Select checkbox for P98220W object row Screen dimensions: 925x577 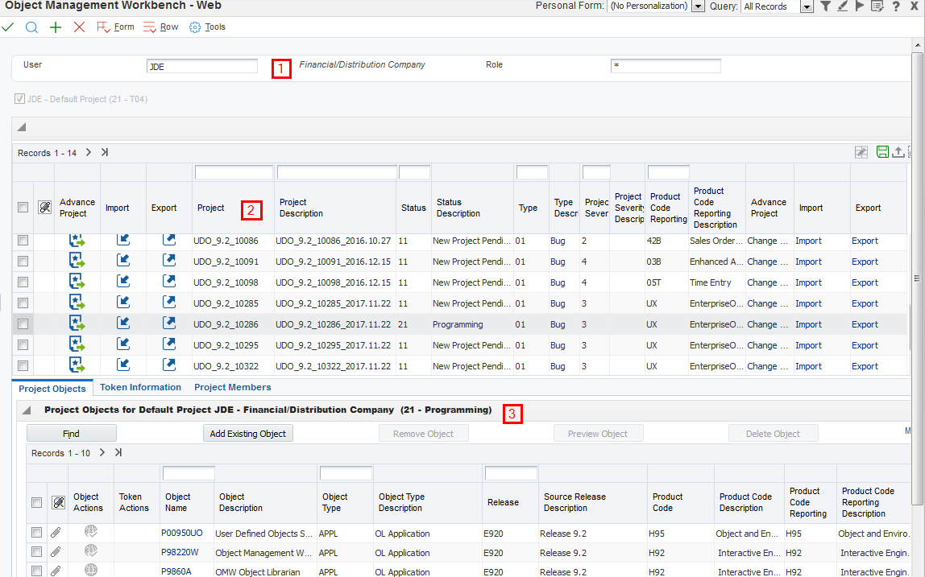36,552
